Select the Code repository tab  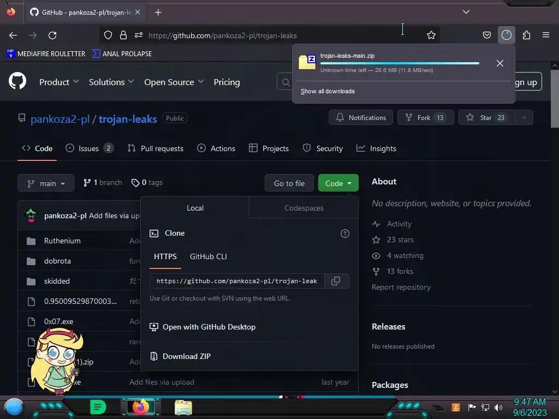pos(37,148)
